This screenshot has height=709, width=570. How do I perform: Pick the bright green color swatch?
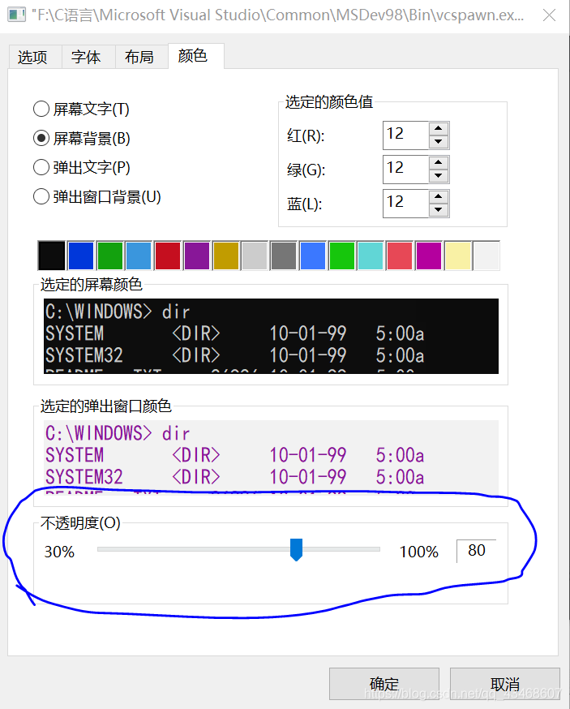click(x=341, y=256)
